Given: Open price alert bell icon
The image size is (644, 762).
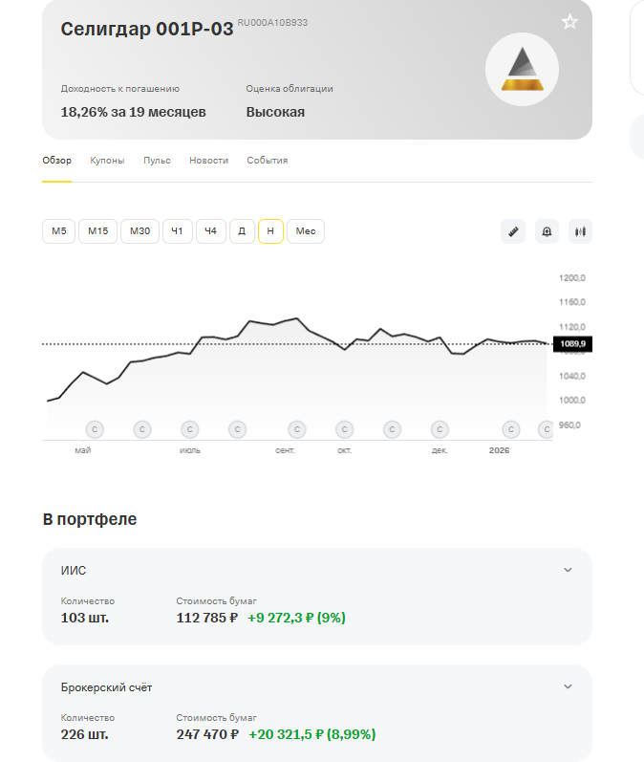Looking at the screenshot, I should tap(547, 231).
